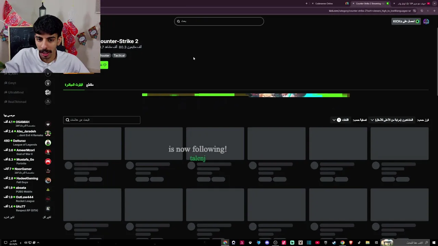
Task: Open Datturaz channel avatar
Action: coord(48,143)
